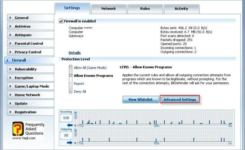Set protection level to Allow All (Game Mode)
245x150 pixels.
click(x=90, y=68)
